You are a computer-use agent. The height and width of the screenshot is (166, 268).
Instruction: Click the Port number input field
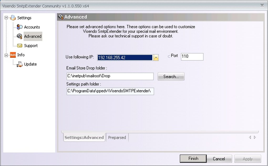pos(192,57)
